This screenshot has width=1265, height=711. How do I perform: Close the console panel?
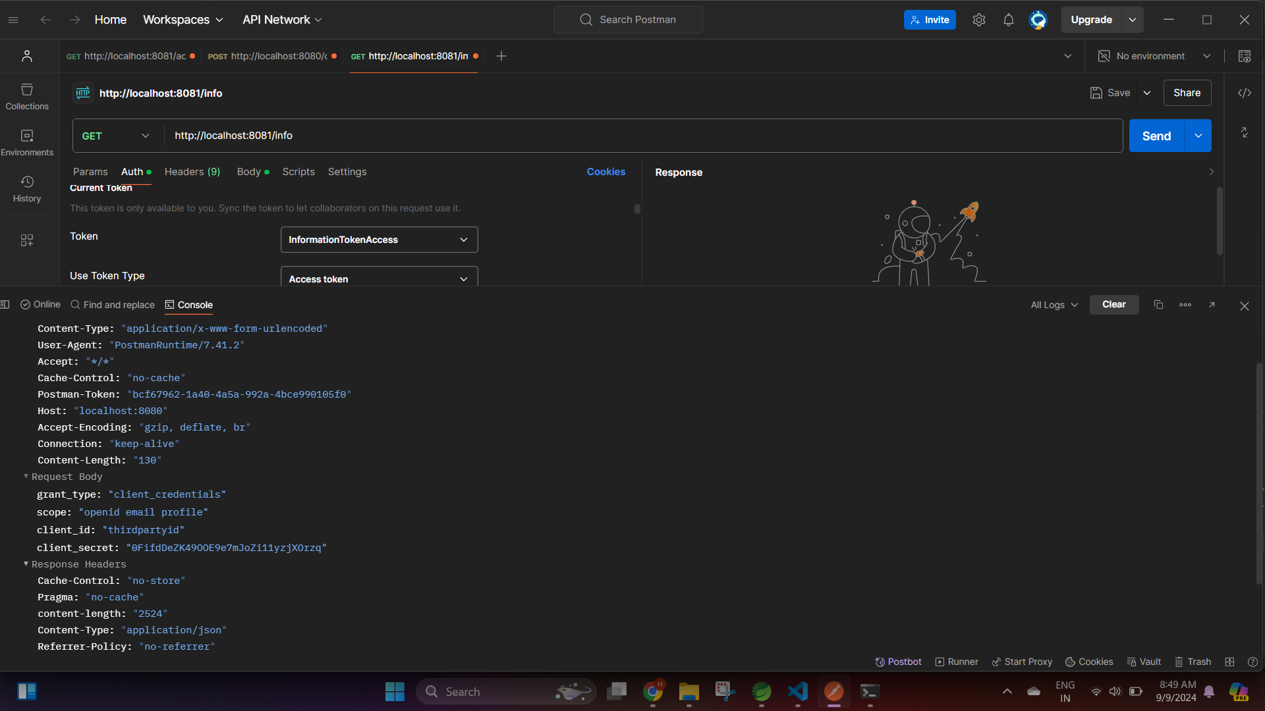pos(1245,306)
